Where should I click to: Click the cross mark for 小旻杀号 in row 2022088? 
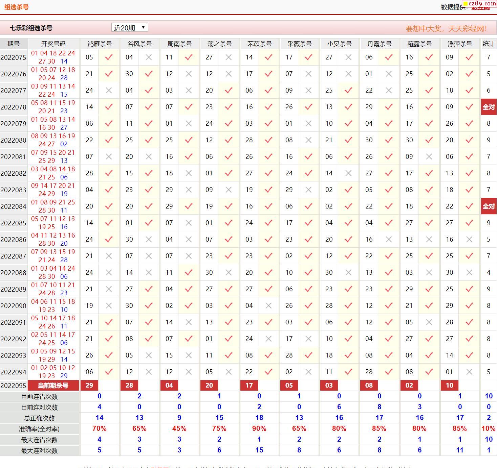348,273
